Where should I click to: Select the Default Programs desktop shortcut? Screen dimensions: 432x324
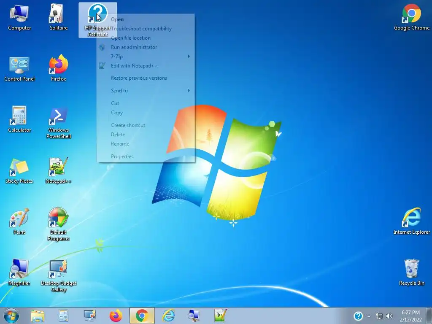point(58,224)
